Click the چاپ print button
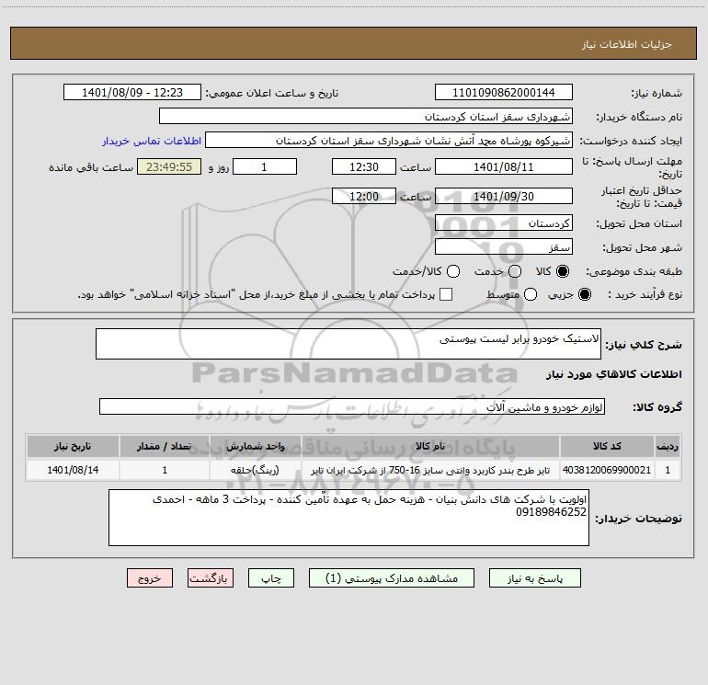 point(271,578)
